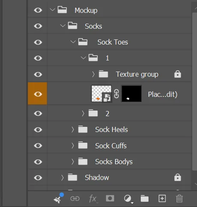Hide the Sock Toes group
This screenshot has width=197, height=207.
(38, 42)
